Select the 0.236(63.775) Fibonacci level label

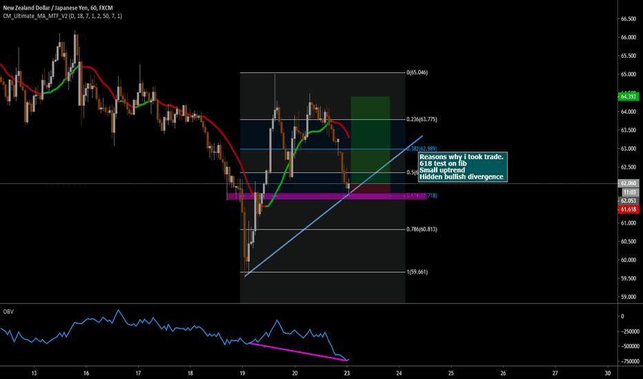[x=422, y=120]
